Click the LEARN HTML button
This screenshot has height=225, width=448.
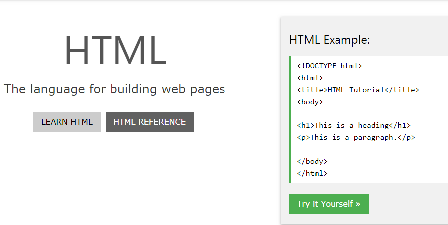[67, 122]
